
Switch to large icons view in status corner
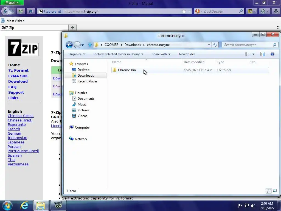pyautogui.click(x=274, y=191)
